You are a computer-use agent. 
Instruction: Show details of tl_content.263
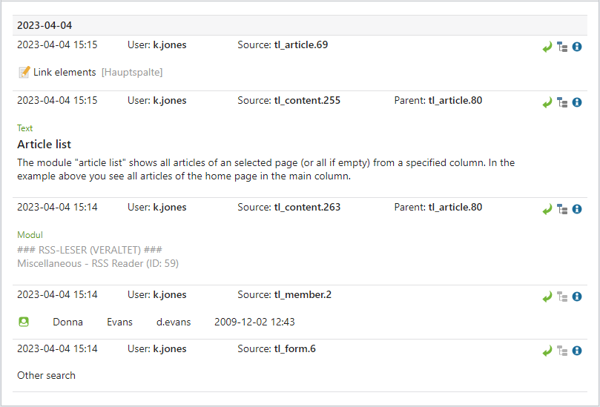point(577,209)
